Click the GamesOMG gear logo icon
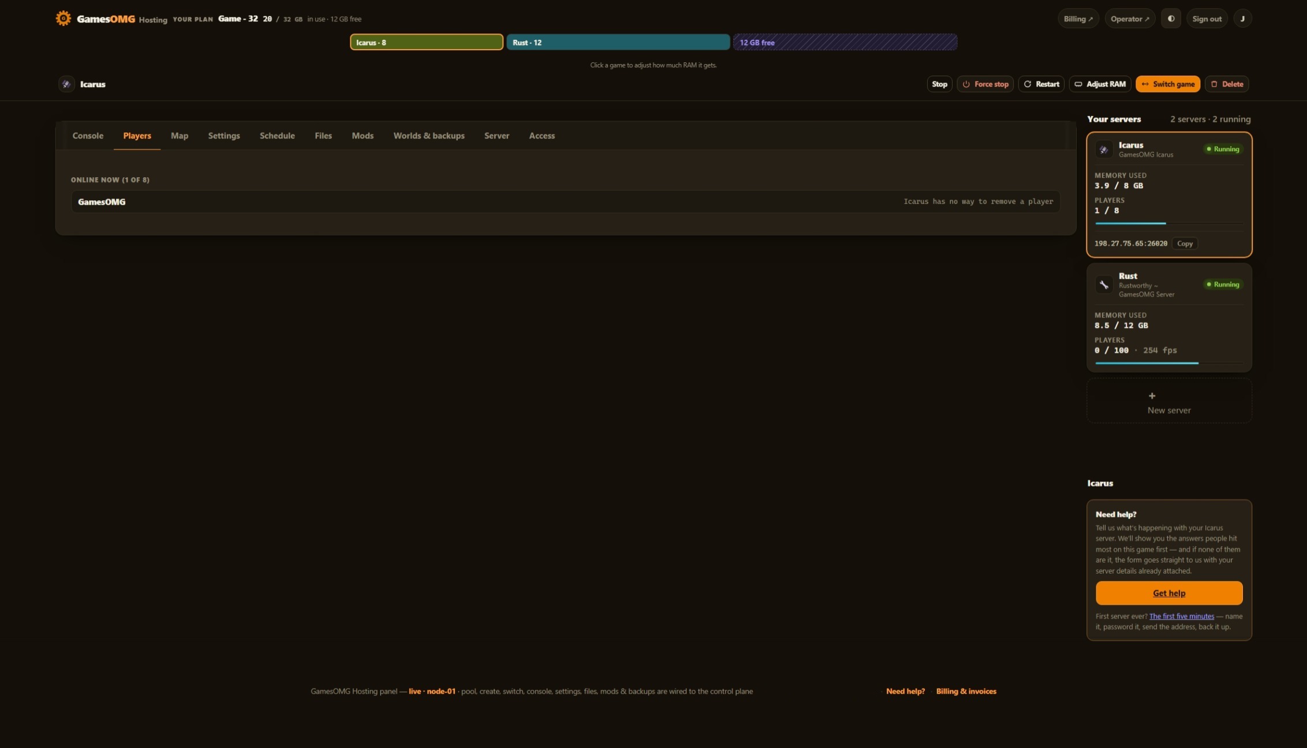Viewport: 1307px width, 748px height. coord(64,18)
